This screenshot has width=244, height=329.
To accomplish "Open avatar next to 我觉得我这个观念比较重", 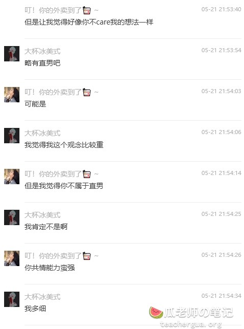I will (12, 136).
